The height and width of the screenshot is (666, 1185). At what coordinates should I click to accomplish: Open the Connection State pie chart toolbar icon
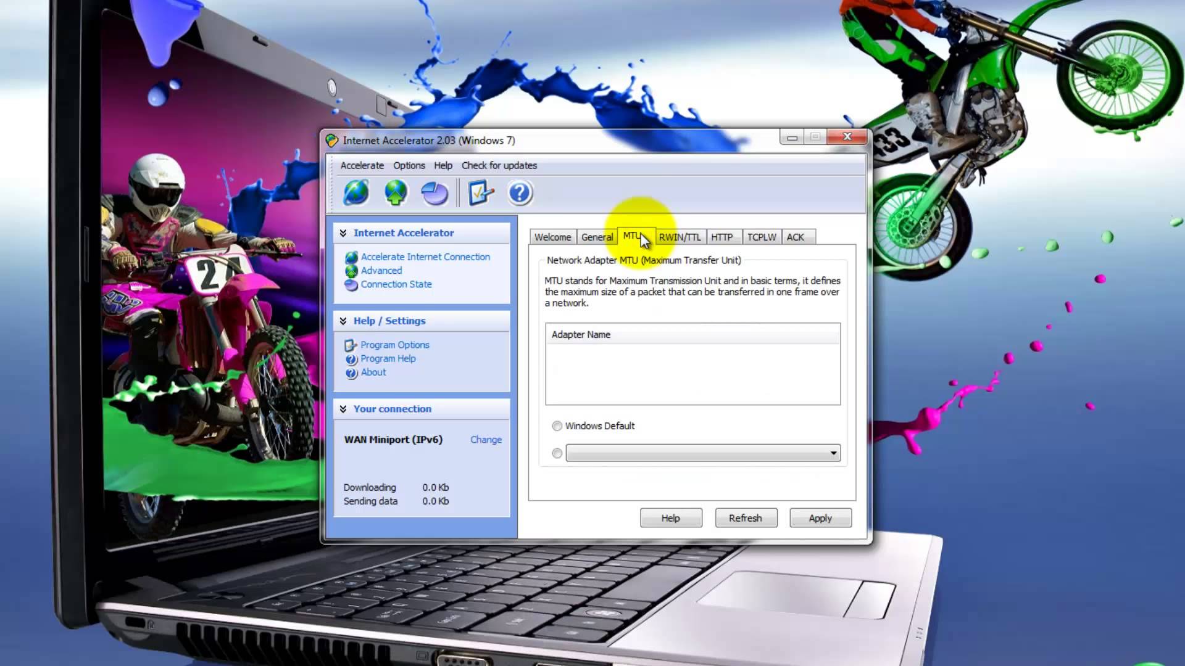click(434, 193)
